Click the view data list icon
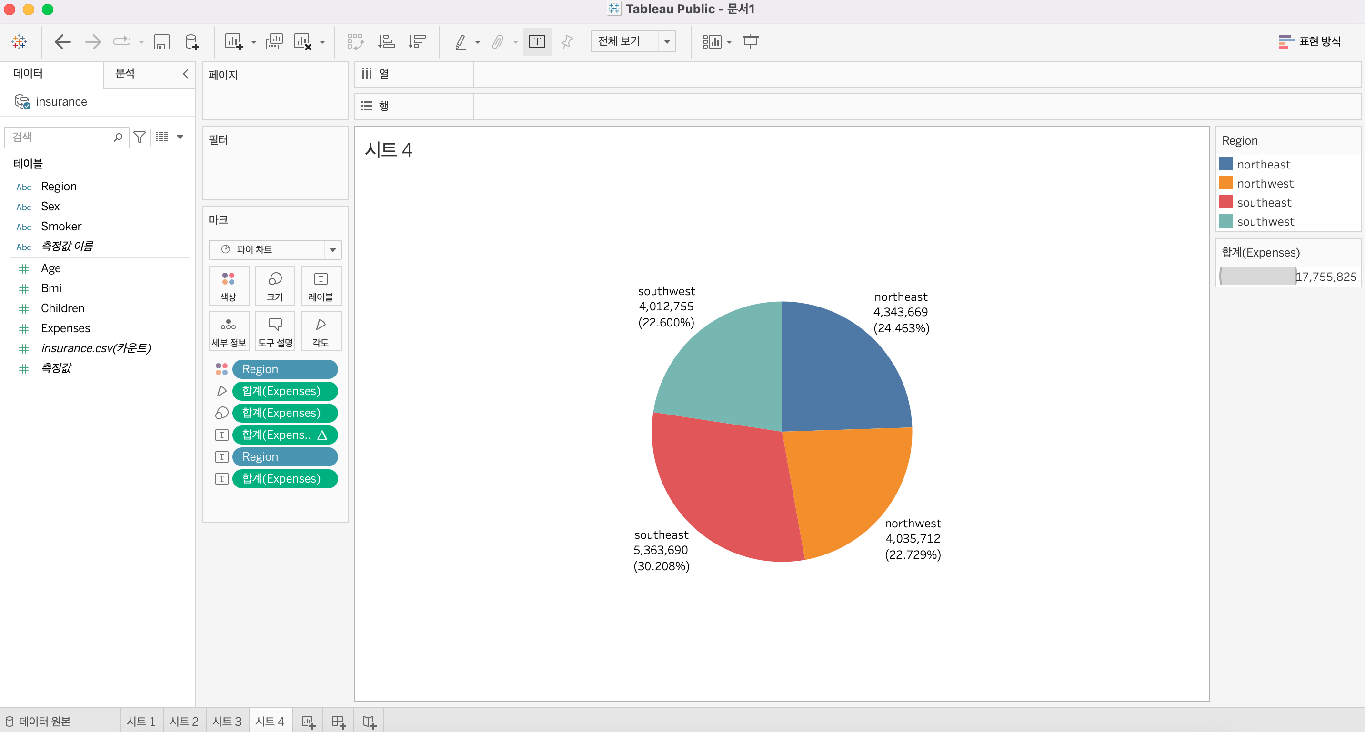This screenshot has width=1365, height=732. coord(162,137)
